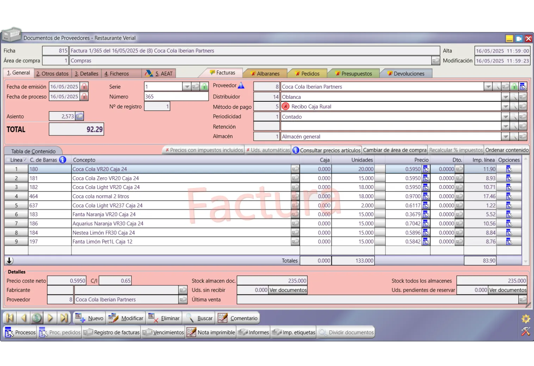This screenshot has height=366, width=534.
Task: Click the green lock icon beside Serie
Action: point(204,87)
